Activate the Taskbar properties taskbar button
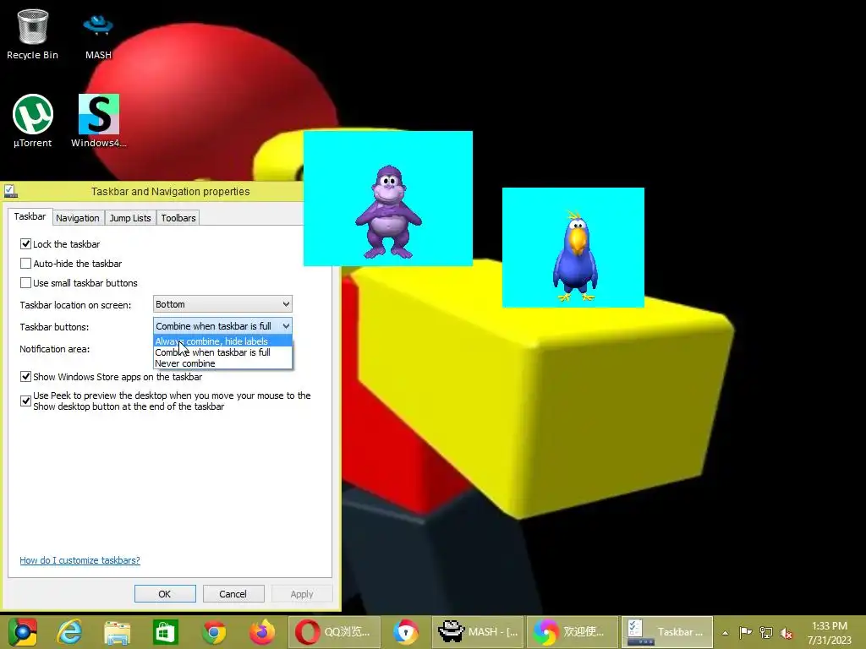 [667, 632]
